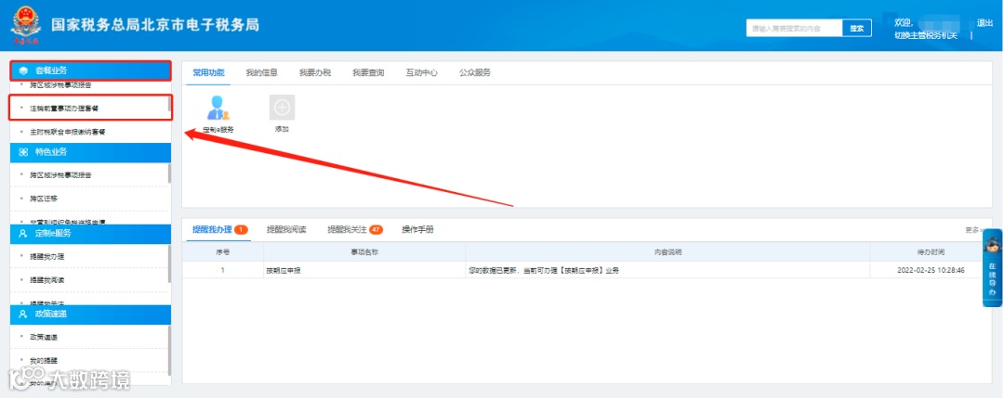Open 跨区迁移 in sidebar
The height and width of the screenshot is (398, 1004).
coord(44,199)
